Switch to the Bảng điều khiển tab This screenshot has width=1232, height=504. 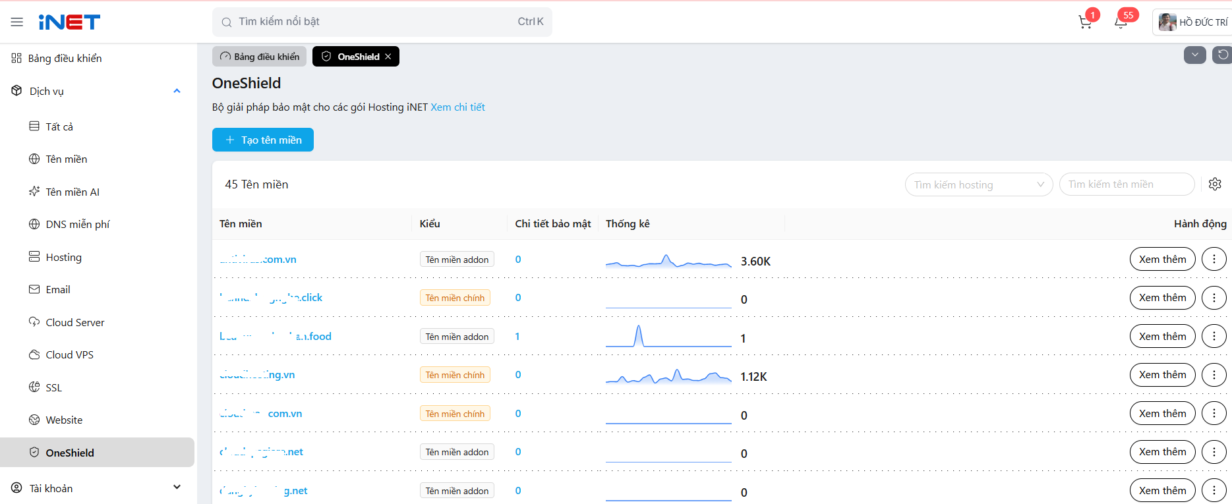(x=260, y=57)
